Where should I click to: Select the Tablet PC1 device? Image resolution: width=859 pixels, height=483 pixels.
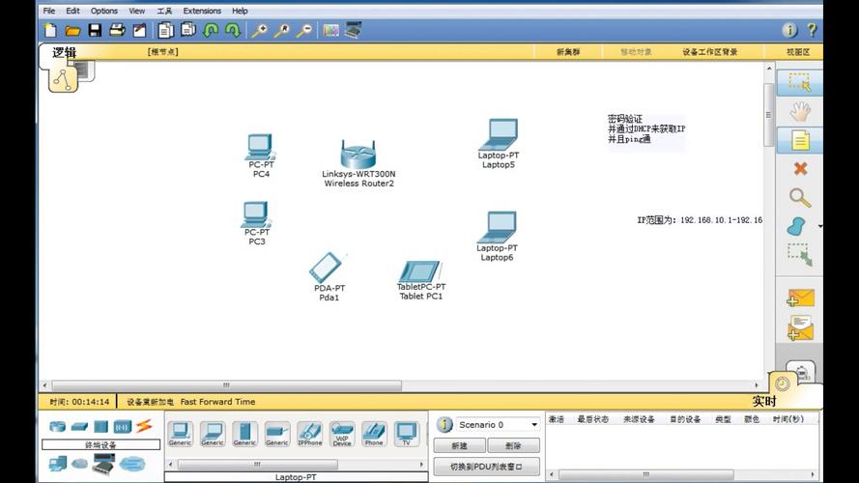420,280
